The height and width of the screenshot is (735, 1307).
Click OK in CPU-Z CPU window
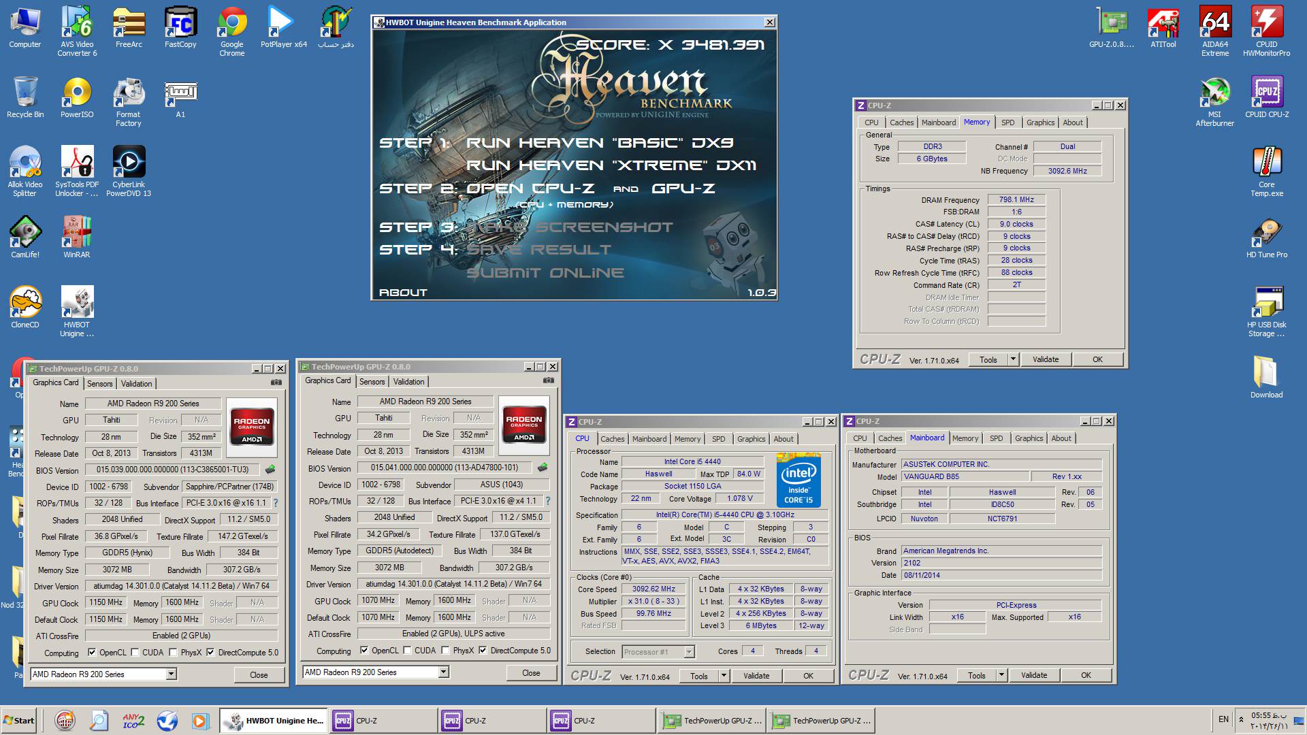click(x=808, y=676)
